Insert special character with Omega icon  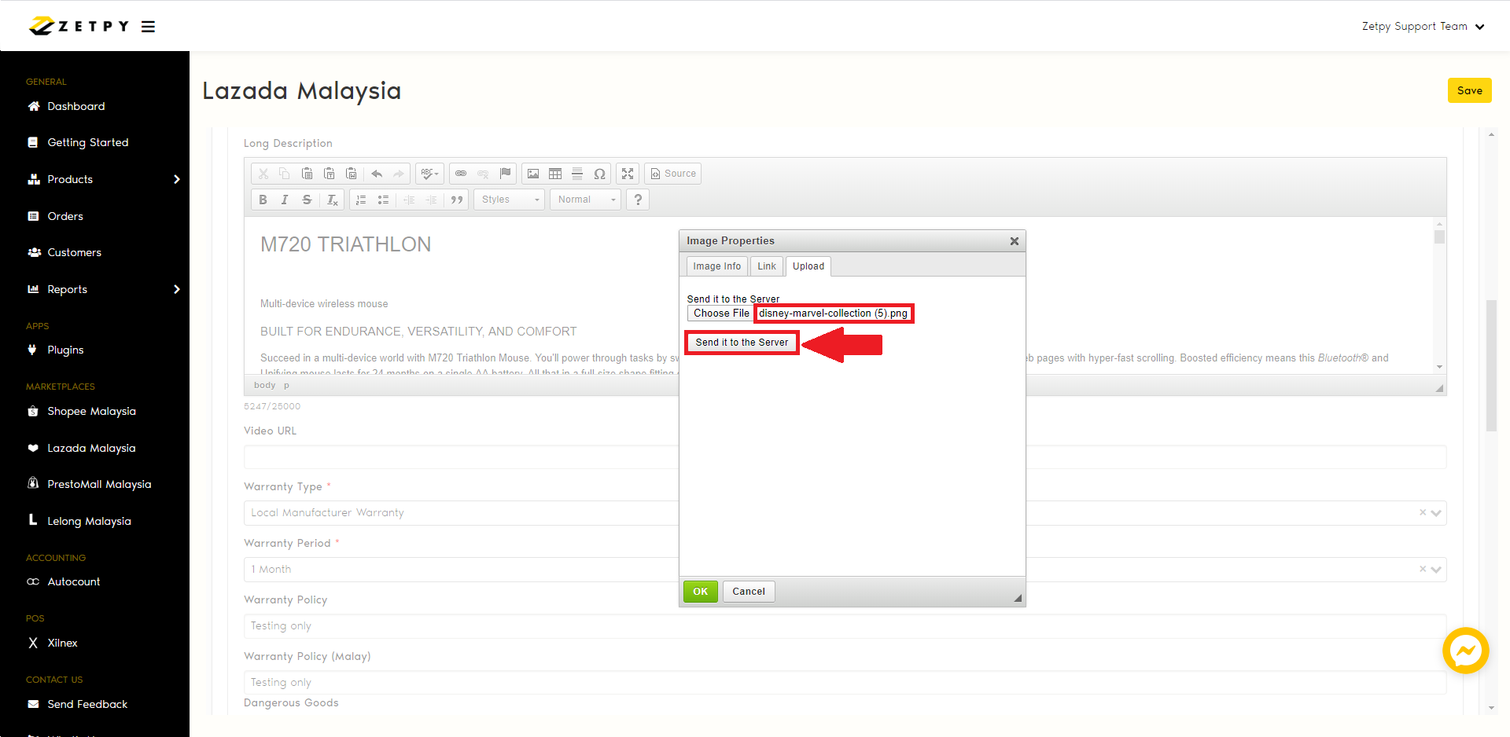tap(599, 174)
